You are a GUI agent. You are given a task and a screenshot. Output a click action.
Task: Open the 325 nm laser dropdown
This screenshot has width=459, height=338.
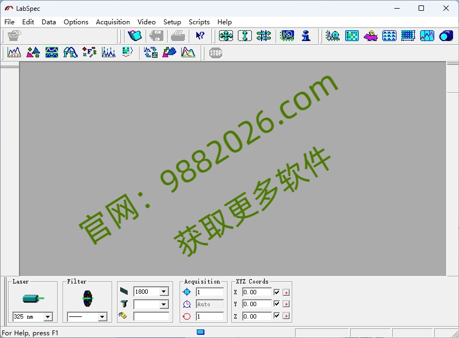tap(47, 316)
